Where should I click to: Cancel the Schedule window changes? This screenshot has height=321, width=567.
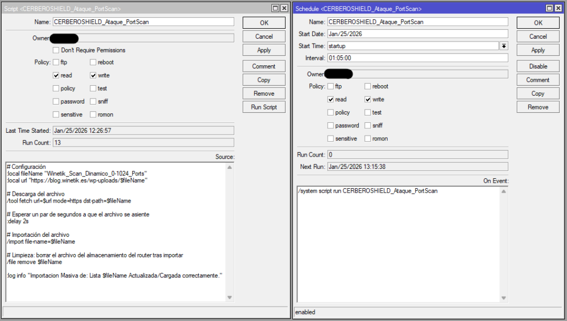point(538,37)
